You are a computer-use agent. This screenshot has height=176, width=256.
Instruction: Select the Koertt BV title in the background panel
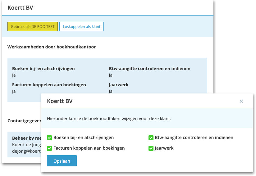click(x=20, y=8)
